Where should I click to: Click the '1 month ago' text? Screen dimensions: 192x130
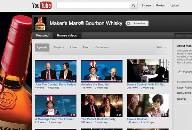click(x=147, y=122)
